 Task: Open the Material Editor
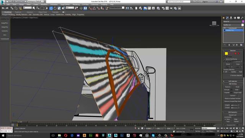(x=158, y=8)
